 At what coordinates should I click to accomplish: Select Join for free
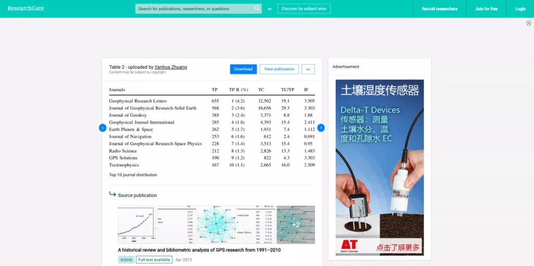click(487, 9)
